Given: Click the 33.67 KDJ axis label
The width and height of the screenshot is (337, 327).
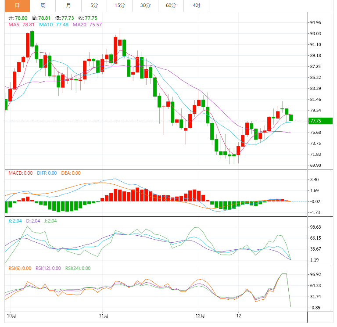Looking at the screenshot, I should pyautogui.click(x=315, y=249).
